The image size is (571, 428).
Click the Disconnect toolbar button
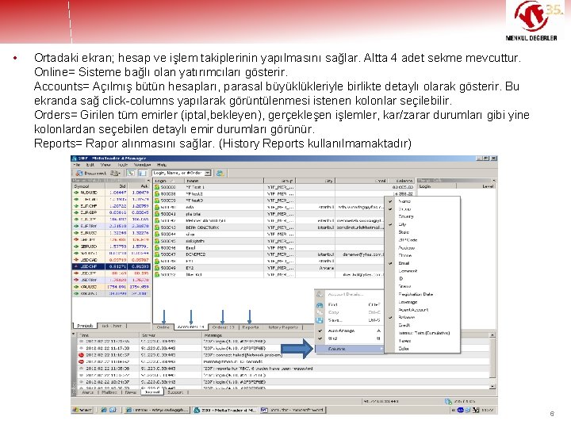click(x=91, y=174)
